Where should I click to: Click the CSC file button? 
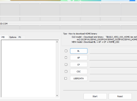coord(79,71)
